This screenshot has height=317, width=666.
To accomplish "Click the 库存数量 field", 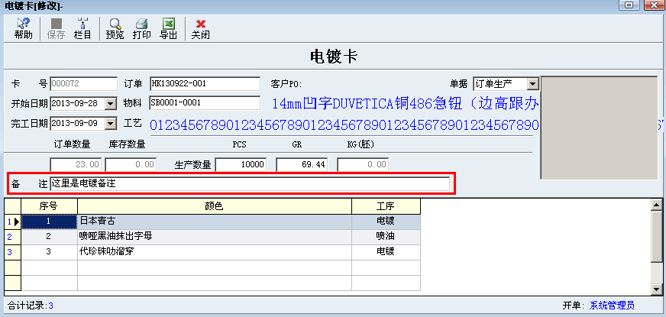I will tap(131, 164).
